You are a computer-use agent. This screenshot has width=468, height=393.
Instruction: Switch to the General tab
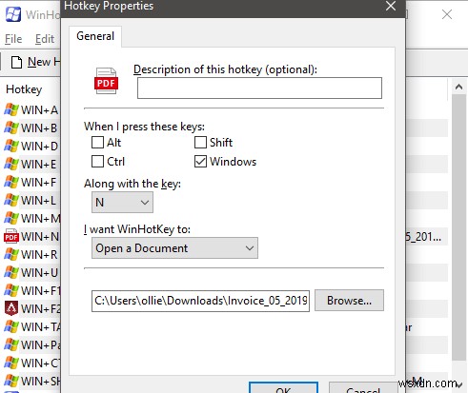95,36
